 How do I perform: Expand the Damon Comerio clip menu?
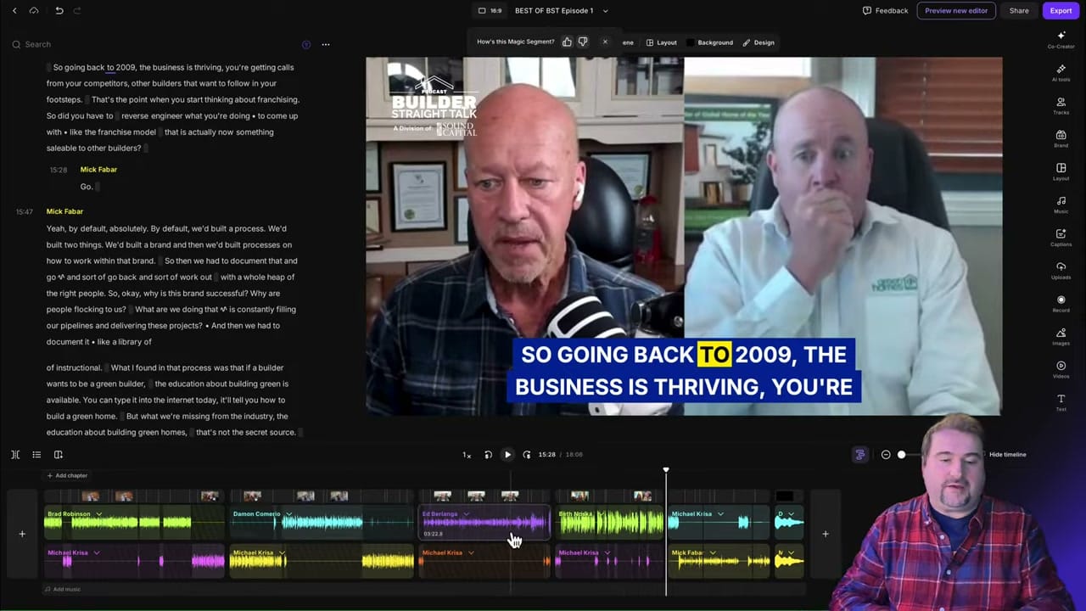[x=288, y=514]
